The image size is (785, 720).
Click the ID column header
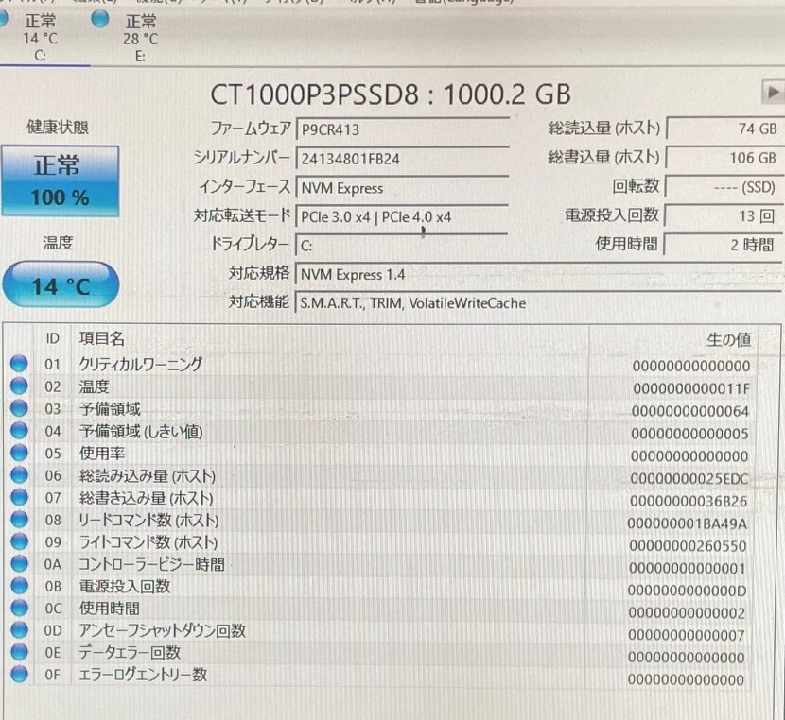53,338
